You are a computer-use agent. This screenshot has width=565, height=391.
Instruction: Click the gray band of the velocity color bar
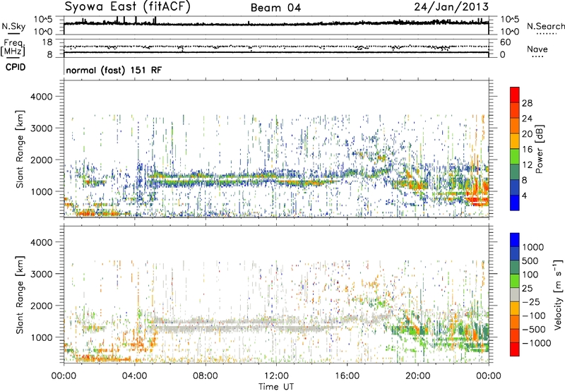(x=515, y=295)
